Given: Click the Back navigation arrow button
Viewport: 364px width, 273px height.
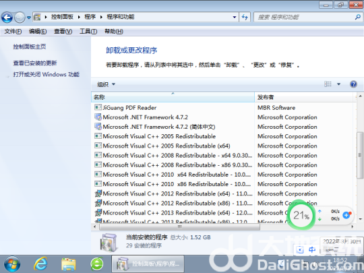Looking at the screenshot, I should click(x=7, y=17).
